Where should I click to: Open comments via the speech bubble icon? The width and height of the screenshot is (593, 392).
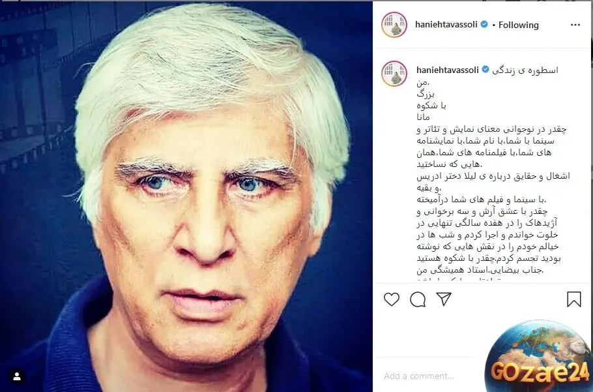[x=418, y=299]
